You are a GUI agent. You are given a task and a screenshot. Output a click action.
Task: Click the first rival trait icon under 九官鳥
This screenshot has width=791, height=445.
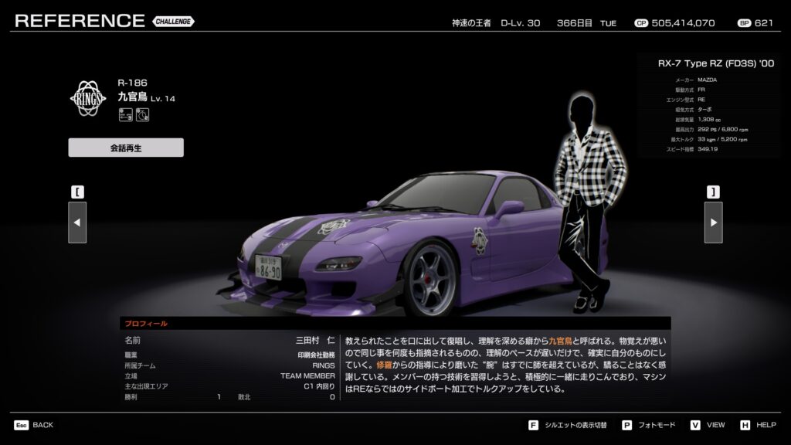pos(125,115)
